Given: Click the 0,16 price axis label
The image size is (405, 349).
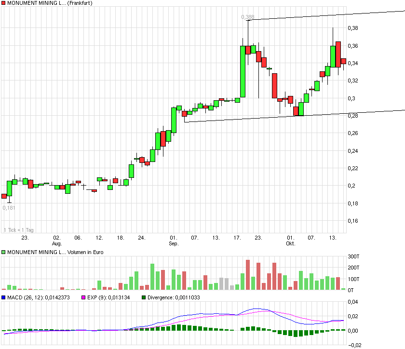Looking at the screenshot, I should [x=353, y=221].
